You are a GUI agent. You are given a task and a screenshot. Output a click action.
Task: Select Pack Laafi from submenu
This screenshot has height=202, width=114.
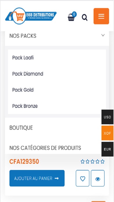[23, 58]
